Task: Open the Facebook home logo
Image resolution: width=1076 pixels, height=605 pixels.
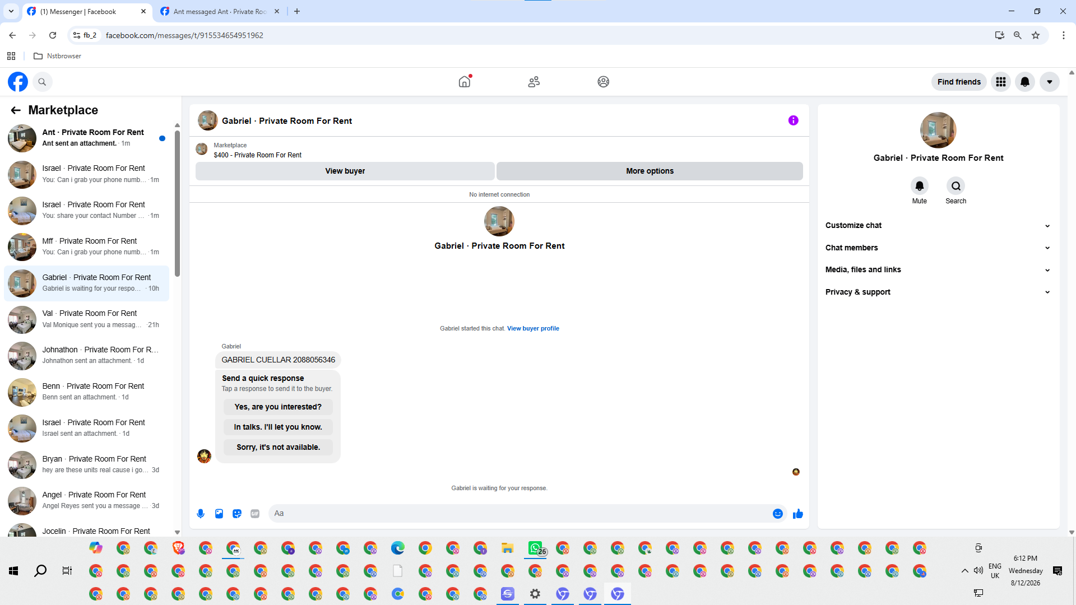Action: tap(18, 82)
